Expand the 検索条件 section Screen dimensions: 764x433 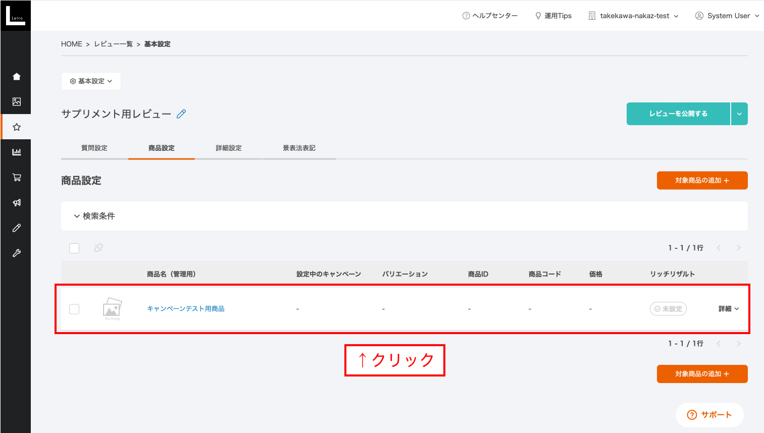click(94, 216)
